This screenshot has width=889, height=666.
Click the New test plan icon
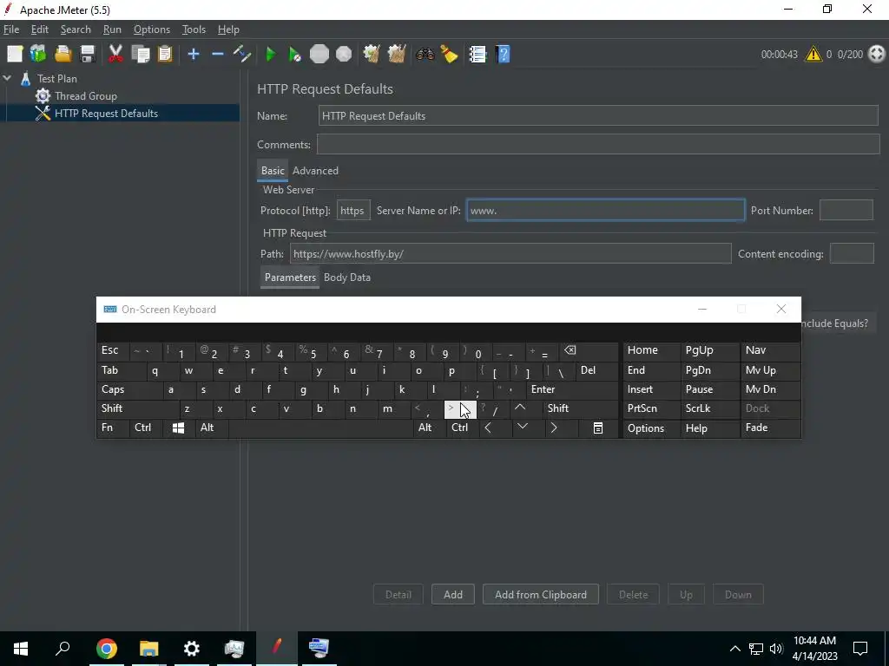[15, 54]
